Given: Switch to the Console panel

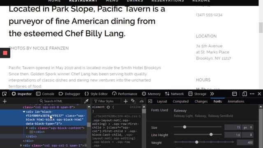Looking at the screenshot, I should click(x=45, y=94).
